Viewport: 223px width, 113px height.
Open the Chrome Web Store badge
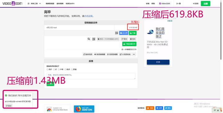(57, 109)
